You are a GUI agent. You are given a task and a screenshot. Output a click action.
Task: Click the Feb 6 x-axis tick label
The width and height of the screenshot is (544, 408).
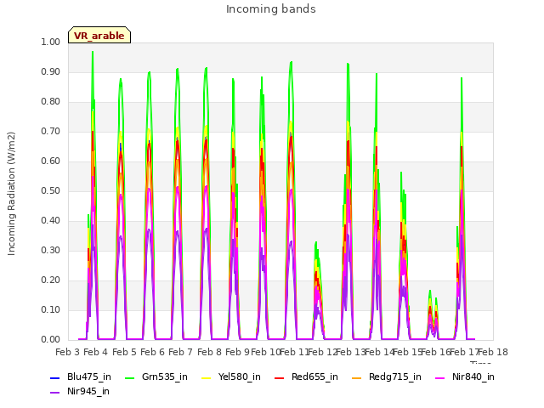pyautogui.click(x=152, y=352)
